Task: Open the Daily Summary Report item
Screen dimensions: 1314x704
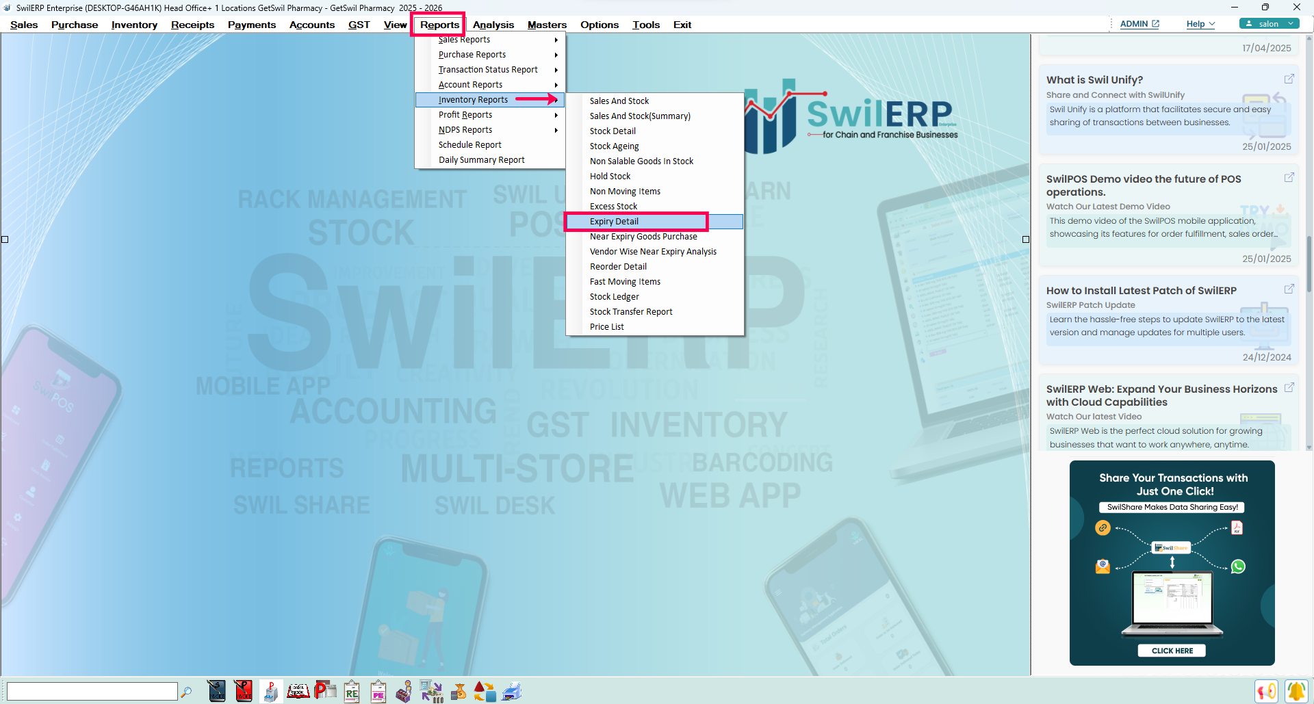Action: (490, 160)
